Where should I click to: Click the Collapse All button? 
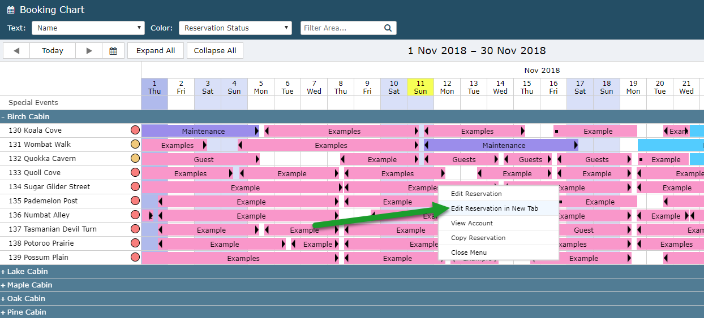pos(215,50)
